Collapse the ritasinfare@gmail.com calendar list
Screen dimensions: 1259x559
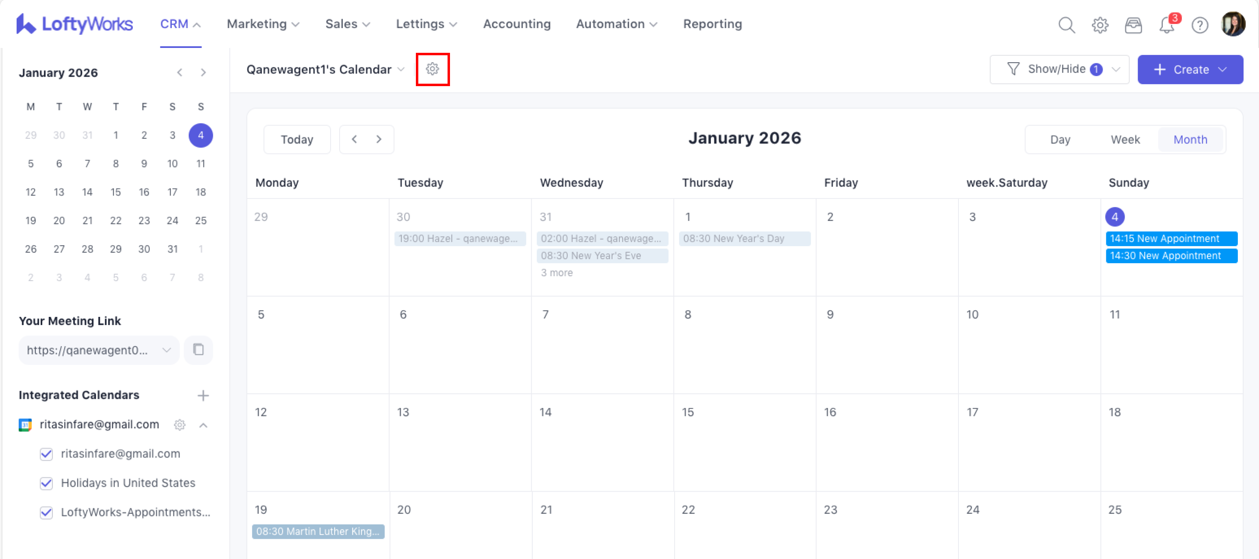coord(203,425)
